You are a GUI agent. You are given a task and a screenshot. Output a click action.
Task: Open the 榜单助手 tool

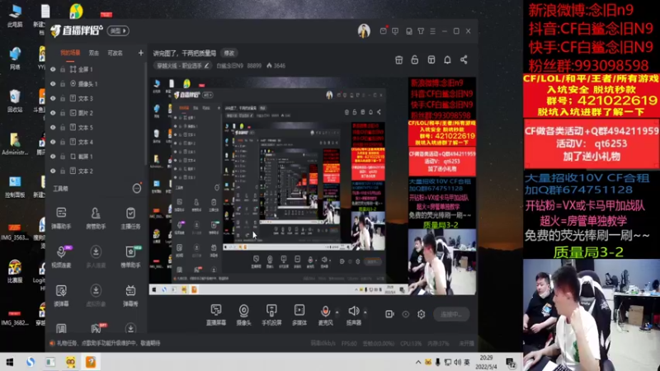pyautogui.click(x=130, y=256)
